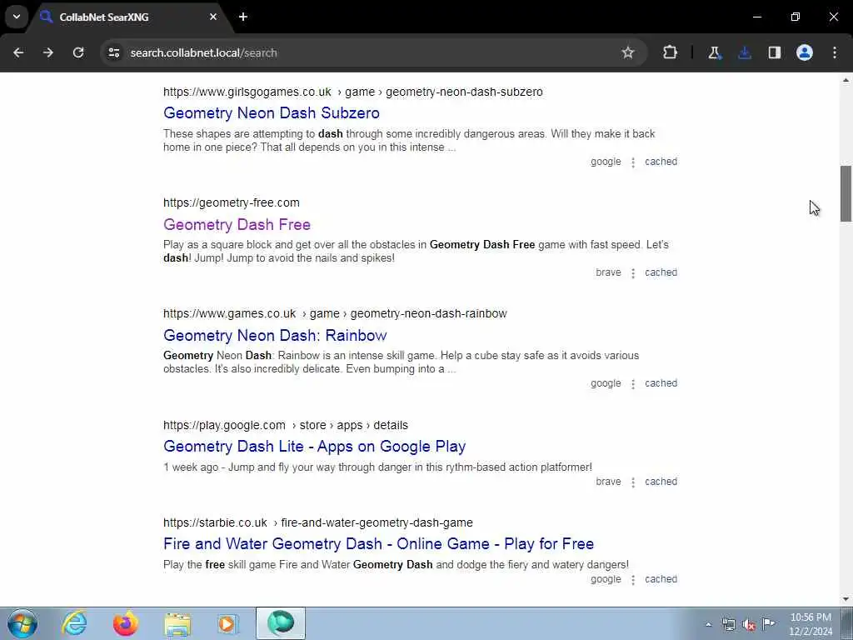Open Chrome Labs flask icon
This screenshot has width=853, height=640.
click(714, 52)
